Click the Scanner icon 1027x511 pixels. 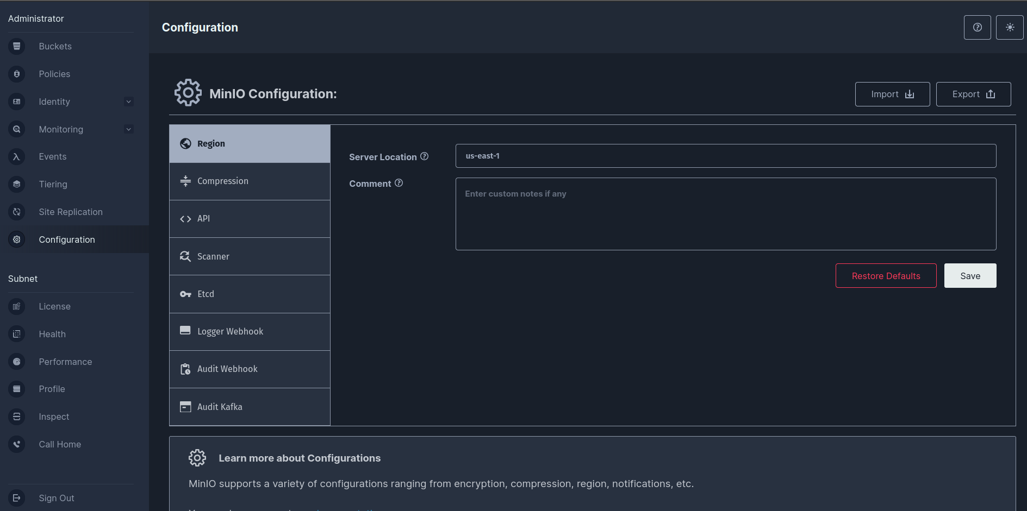(x=185, y=256)
